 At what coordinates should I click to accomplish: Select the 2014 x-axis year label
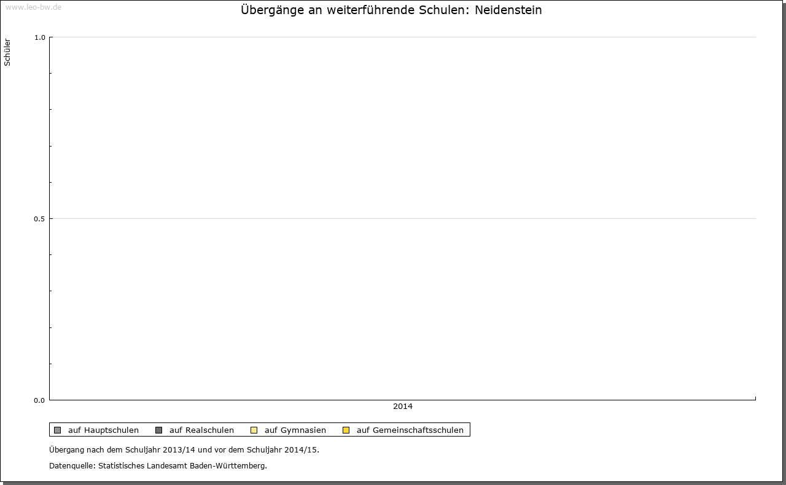click(403, 407)
